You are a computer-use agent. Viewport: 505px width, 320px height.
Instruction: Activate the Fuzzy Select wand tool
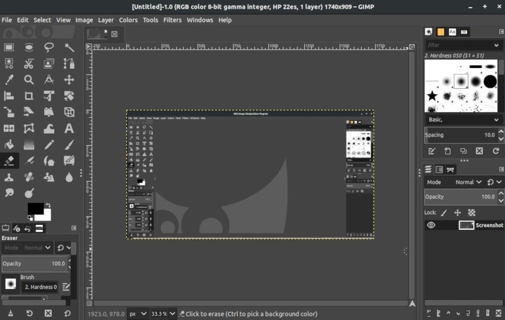(69, 47)
